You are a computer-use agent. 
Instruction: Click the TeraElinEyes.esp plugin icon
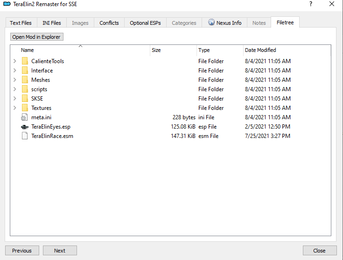(x=24, y=127)
